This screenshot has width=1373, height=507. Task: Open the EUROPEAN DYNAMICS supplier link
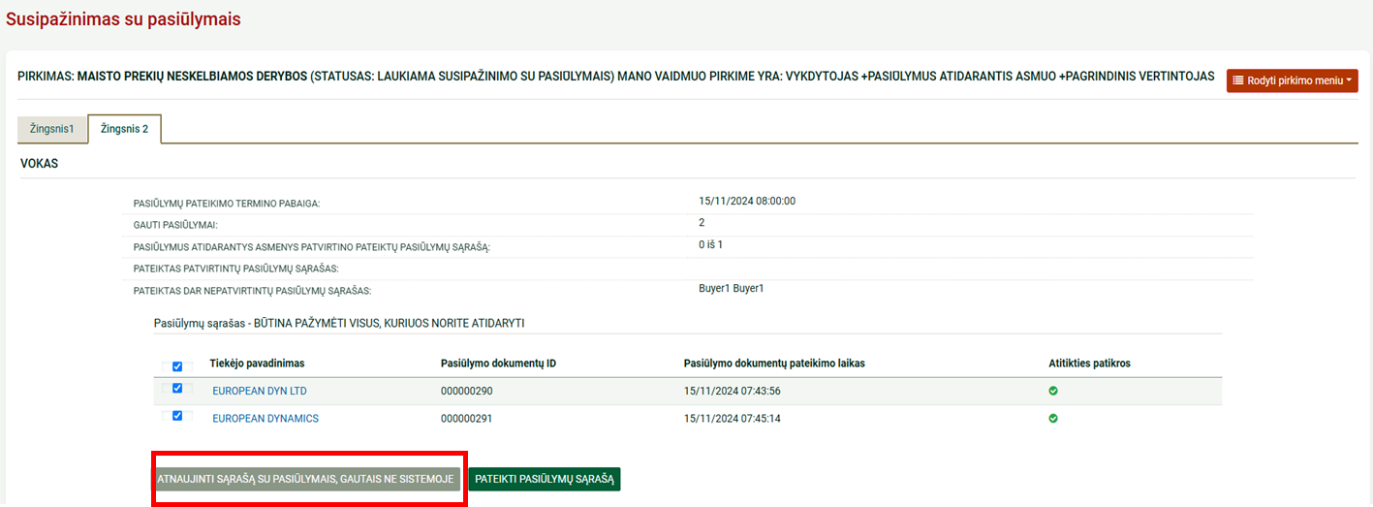click(x=265, y=419)
